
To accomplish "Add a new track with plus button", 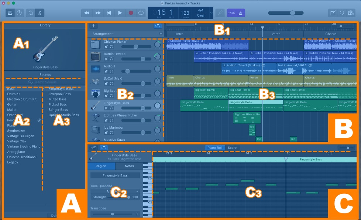I will 93,26.
